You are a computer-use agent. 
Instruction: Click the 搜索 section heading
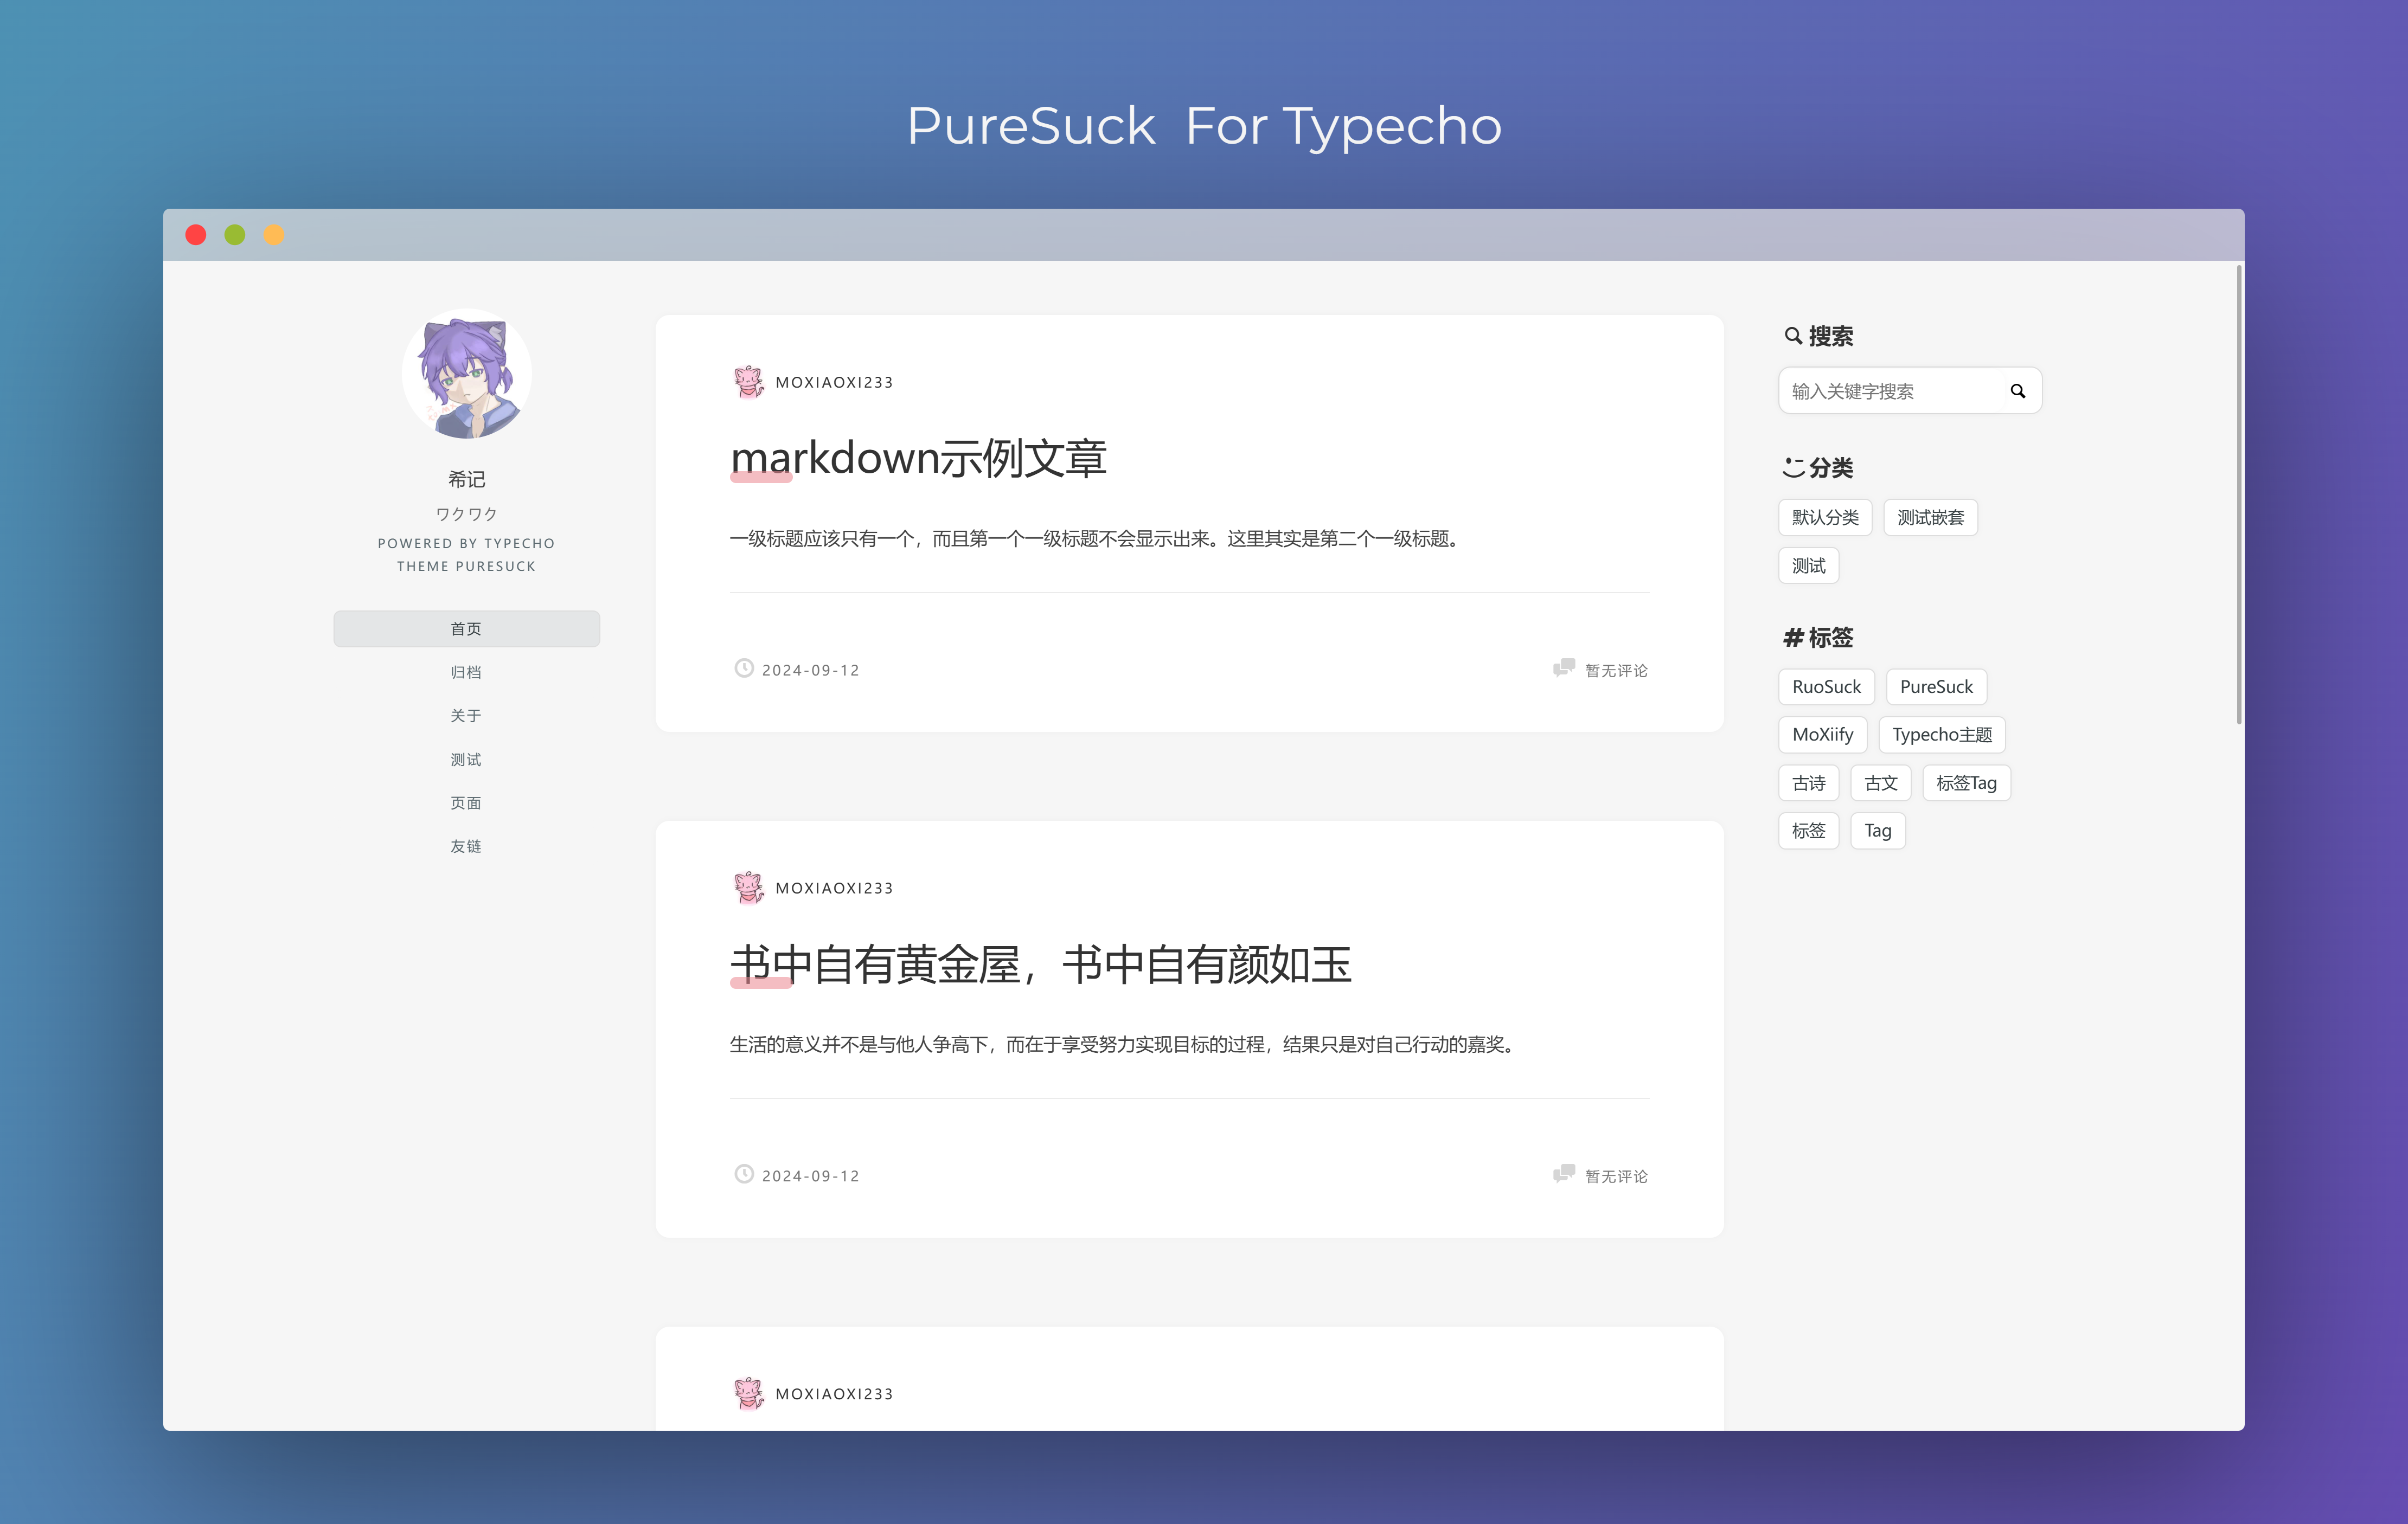(1830, 337)
